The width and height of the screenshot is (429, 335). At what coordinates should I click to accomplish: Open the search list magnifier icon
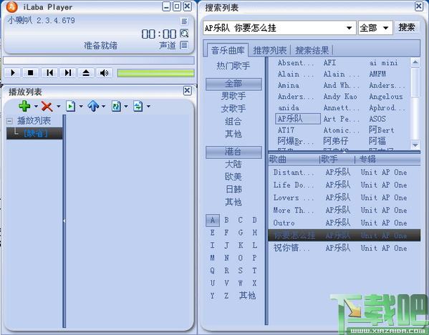184,34
